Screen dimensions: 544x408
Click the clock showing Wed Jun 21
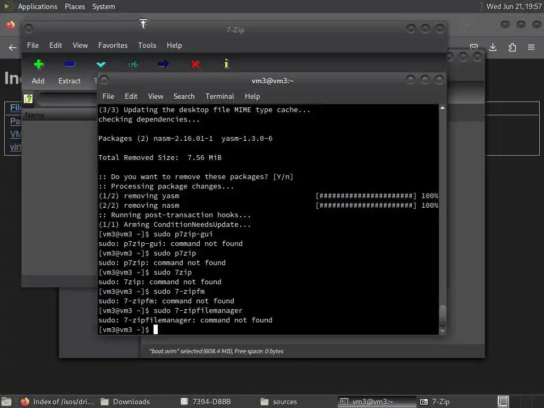[x=514, y=6]
